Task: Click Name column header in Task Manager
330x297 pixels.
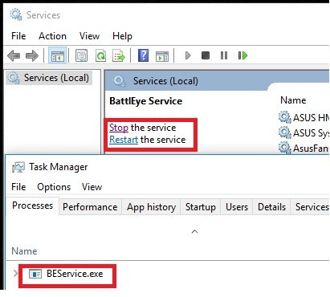Action: [24, 251]
